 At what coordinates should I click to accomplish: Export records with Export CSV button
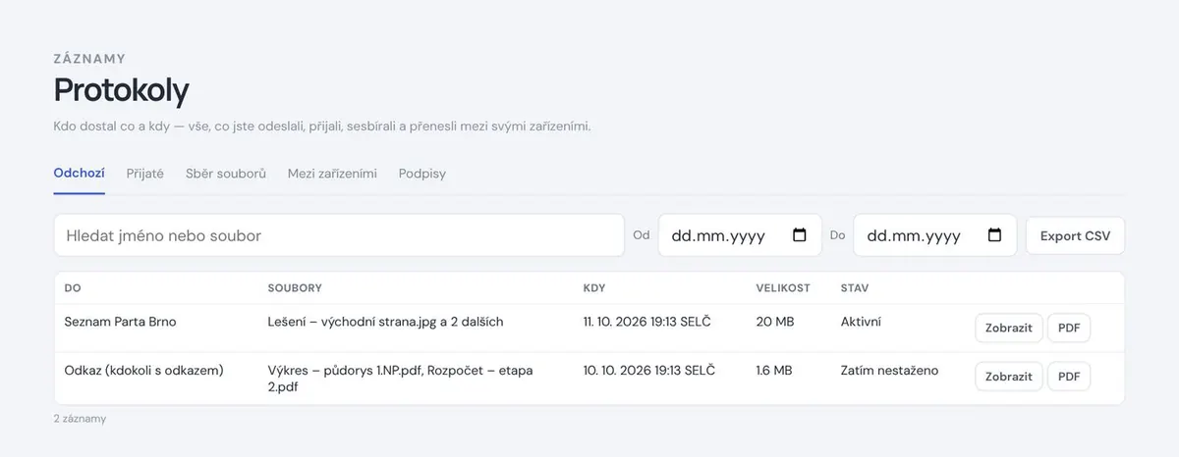coord(1076,235)
